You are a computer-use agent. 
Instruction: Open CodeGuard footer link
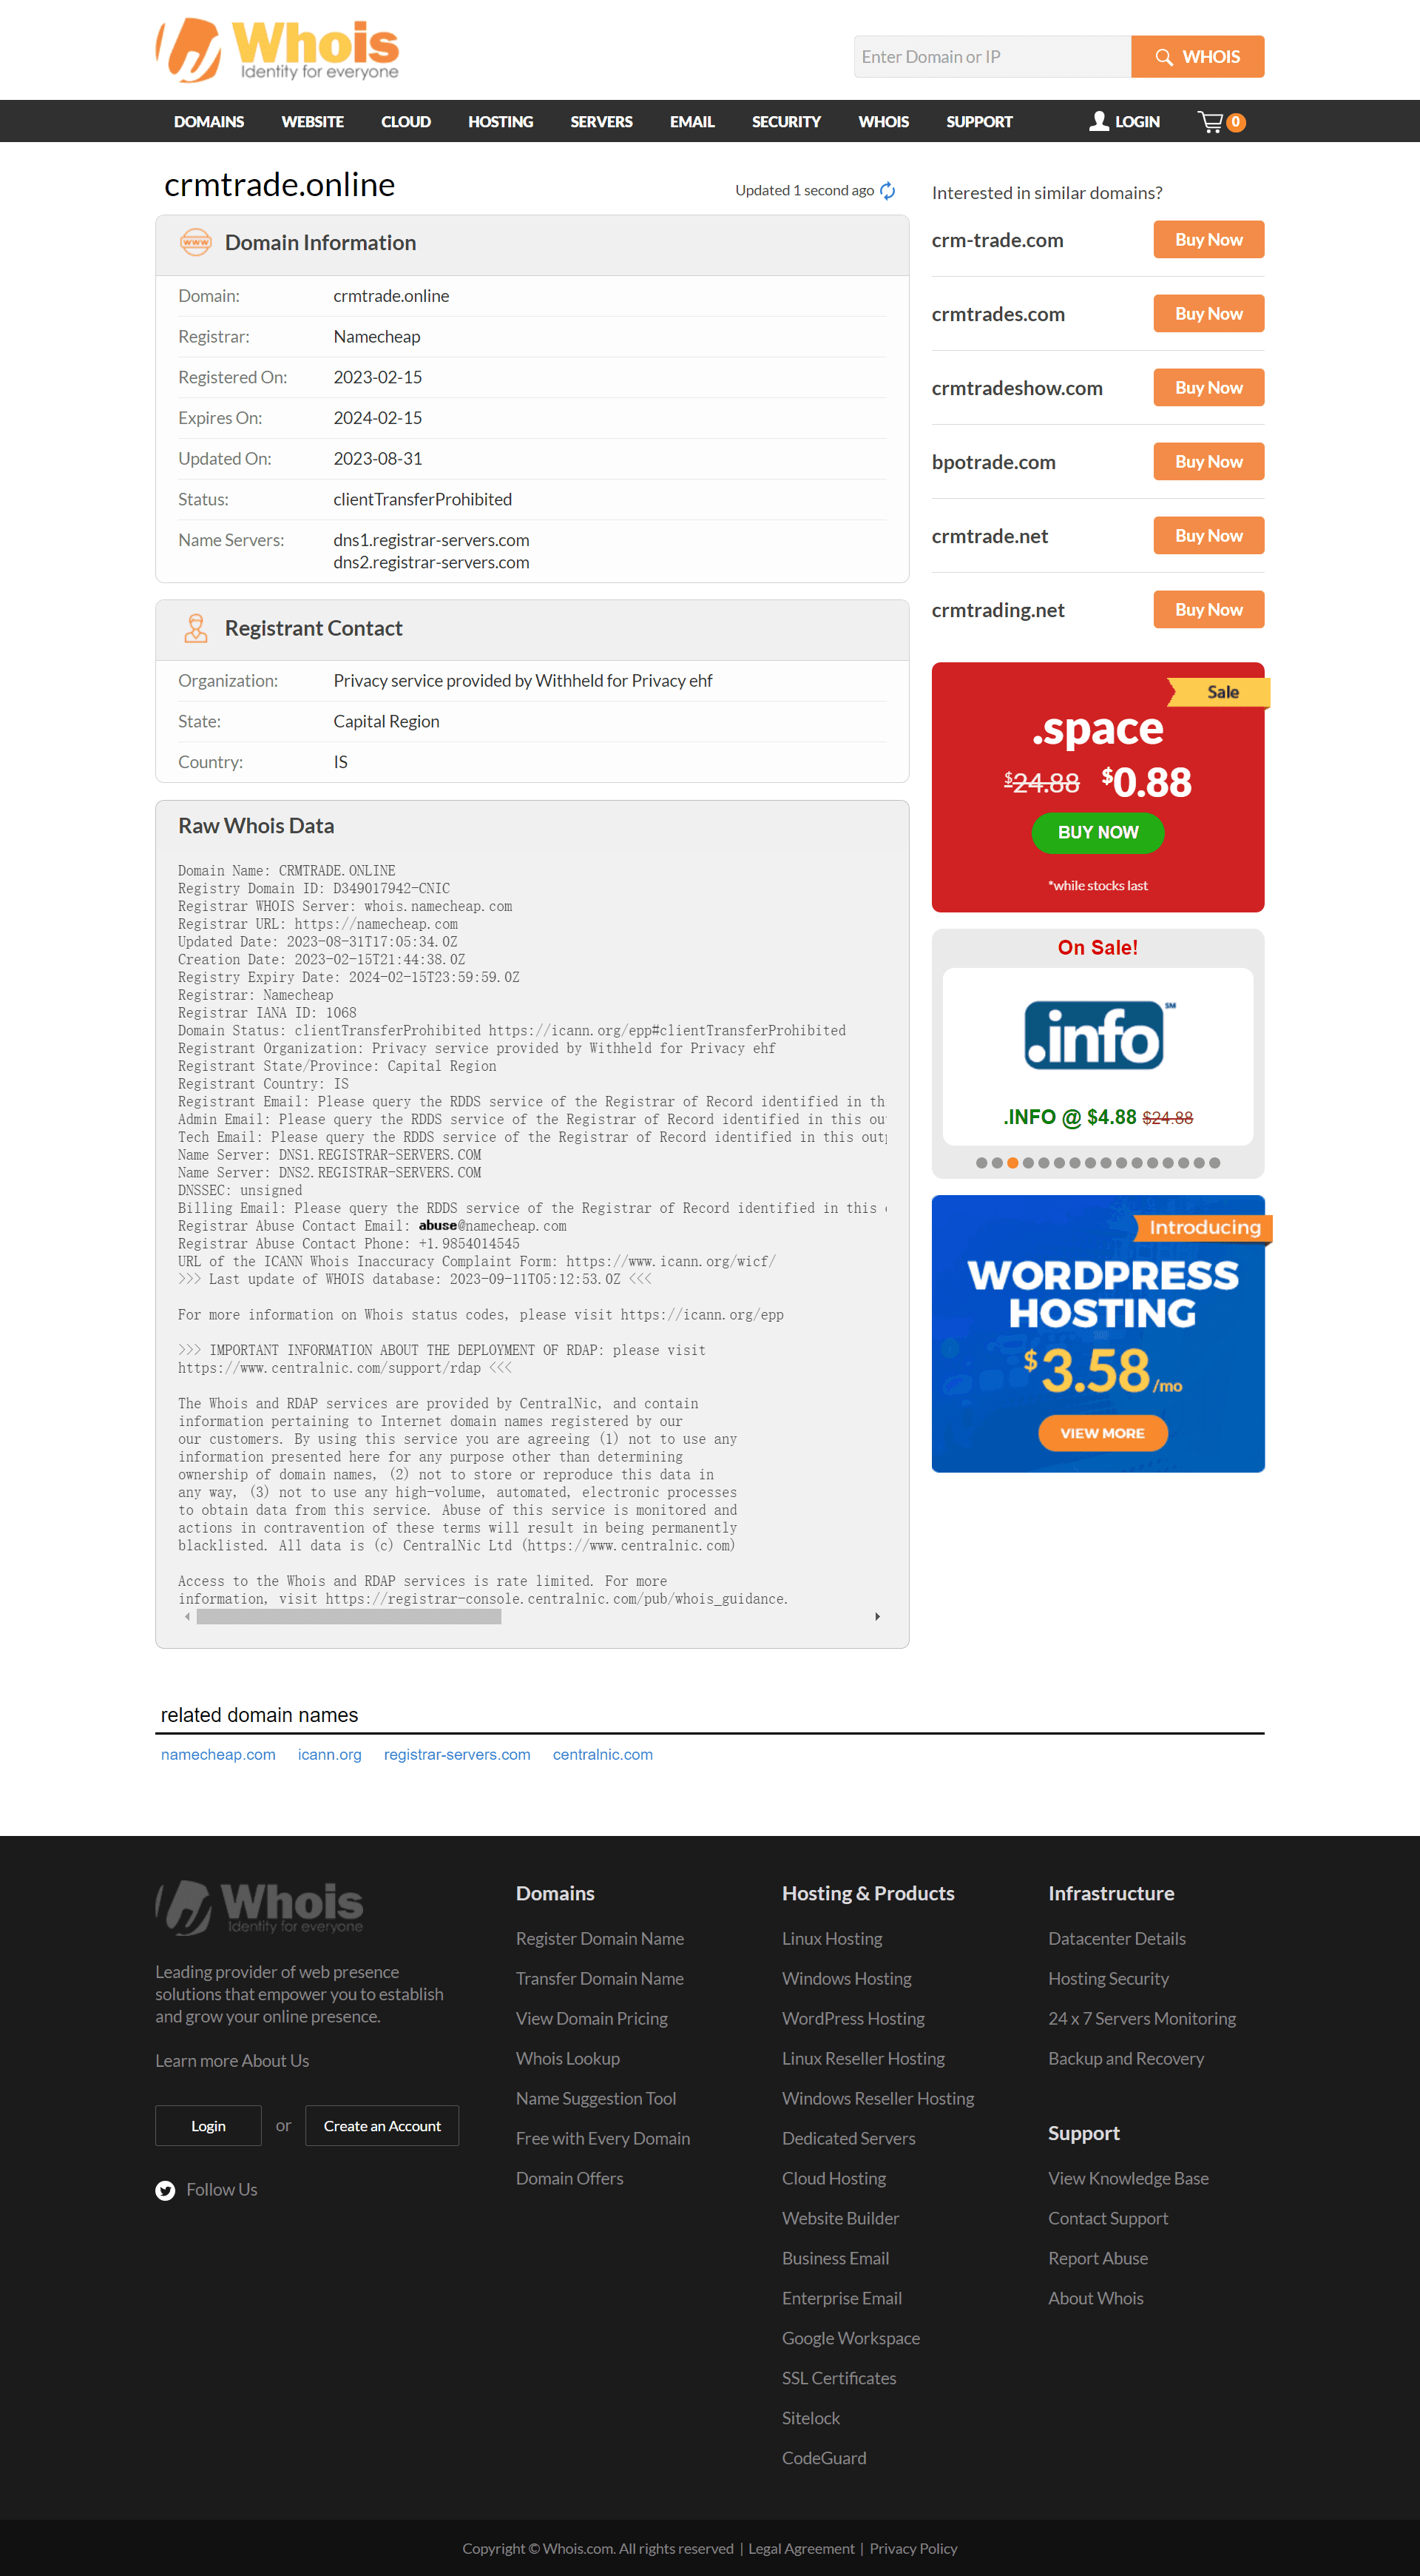click(823, 2458)
